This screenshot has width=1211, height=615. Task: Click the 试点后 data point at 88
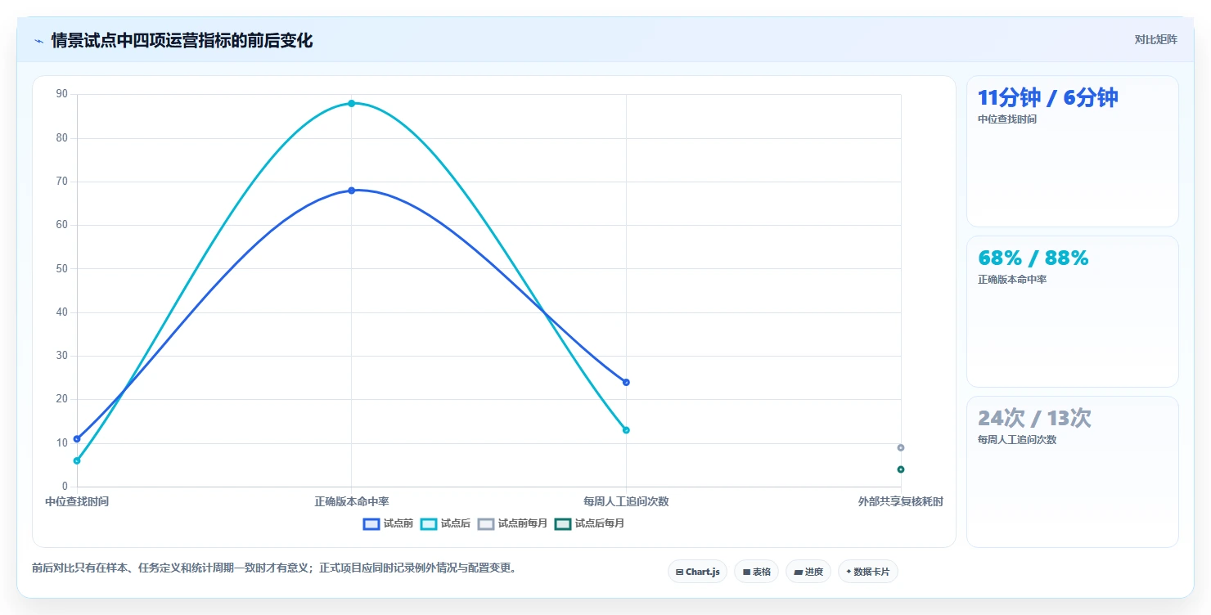click(x=351, y=103)
